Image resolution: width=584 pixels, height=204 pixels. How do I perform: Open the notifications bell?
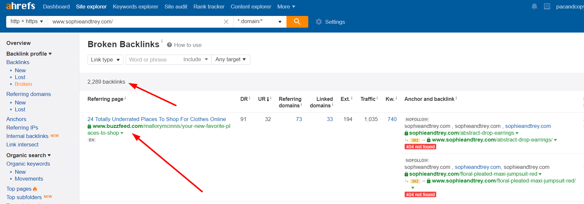pos(534,7)
